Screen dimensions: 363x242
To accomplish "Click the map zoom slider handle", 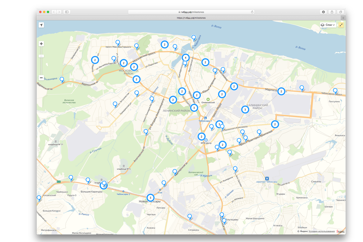I will [x=41, y=56].
